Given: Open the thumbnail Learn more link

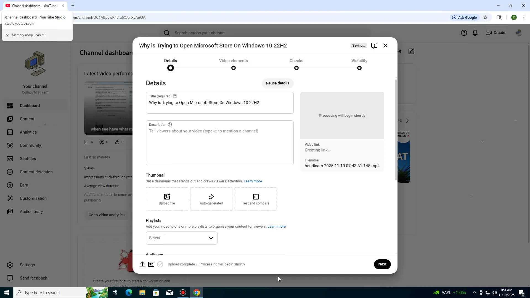Looking at the screenshot, I should point(253,181).
